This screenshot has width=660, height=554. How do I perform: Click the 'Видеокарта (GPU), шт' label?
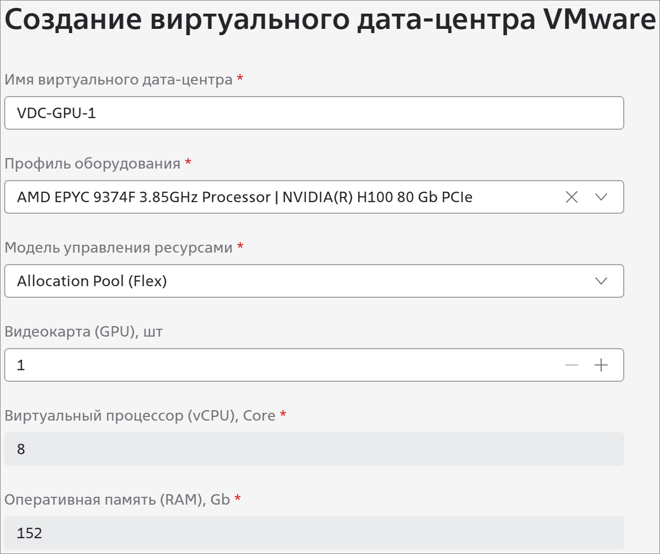click(x=84, y=332)
